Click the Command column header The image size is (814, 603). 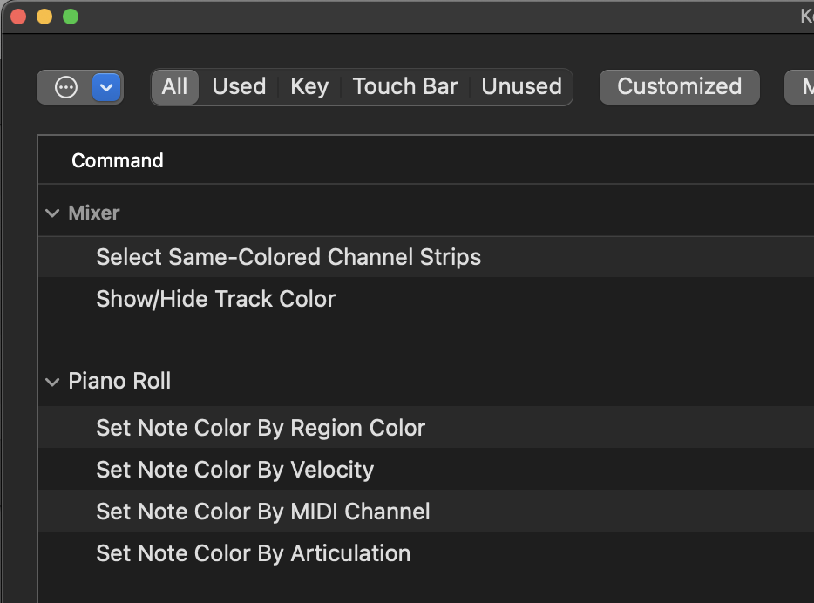(x=118, y=160)
